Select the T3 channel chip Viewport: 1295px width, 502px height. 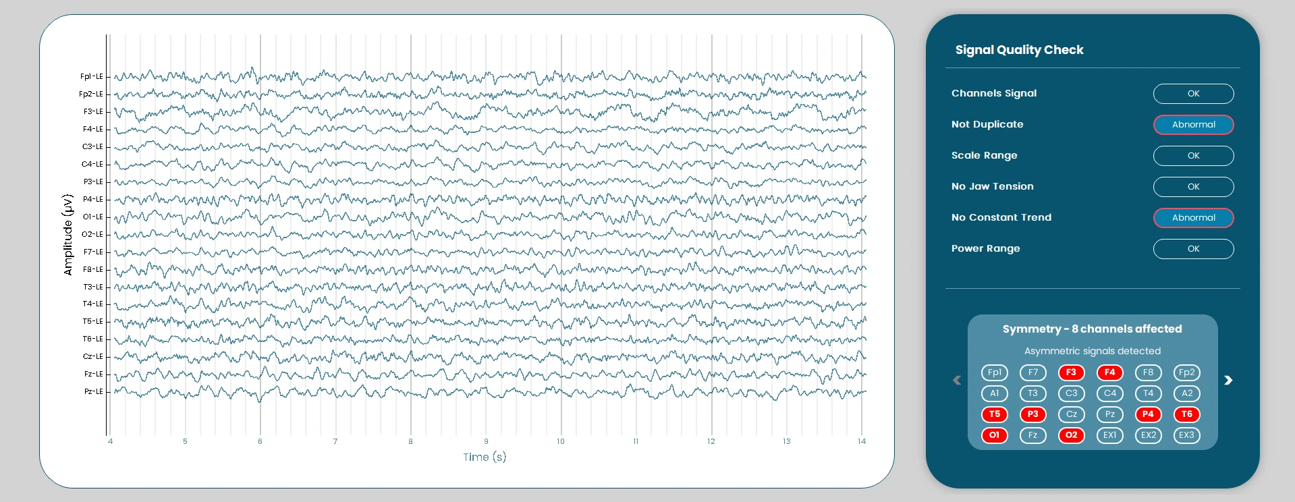click(x=1032, y=393)
